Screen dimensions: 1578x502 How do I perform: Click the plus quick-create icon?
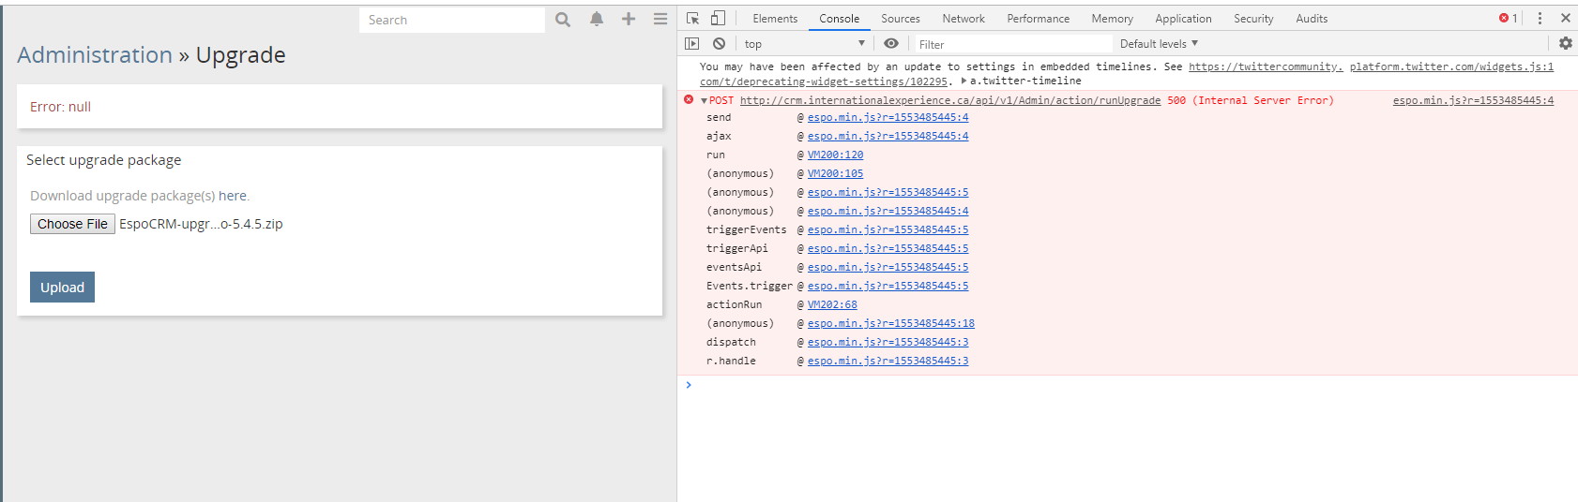point(629,19)
